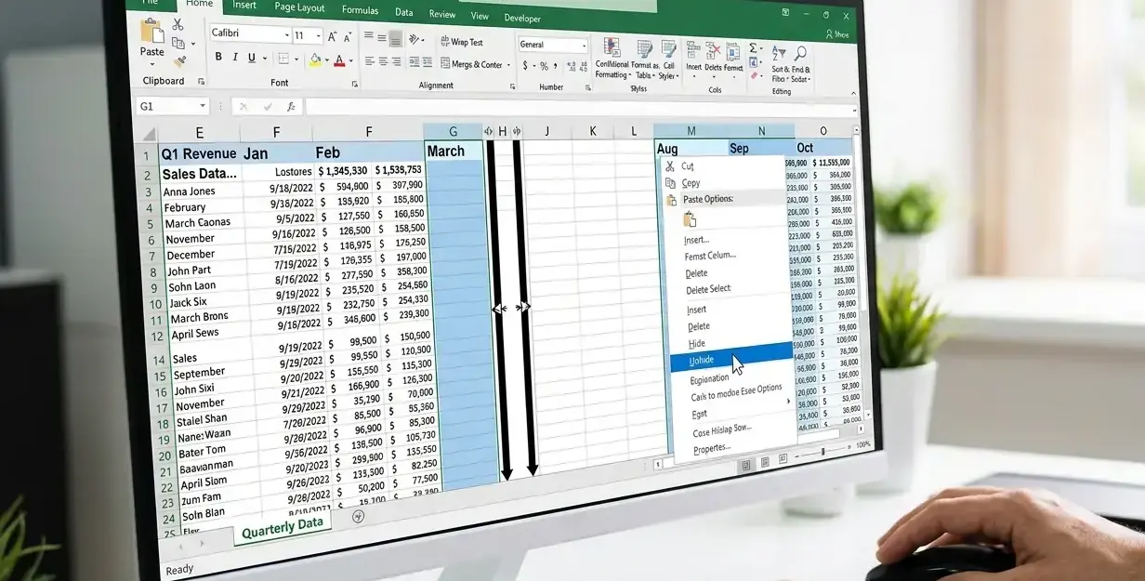This screenshot has height=581, width=1145.
Task: Open the Page Layout ribbon tab
Action: click(x=299, y=7)
